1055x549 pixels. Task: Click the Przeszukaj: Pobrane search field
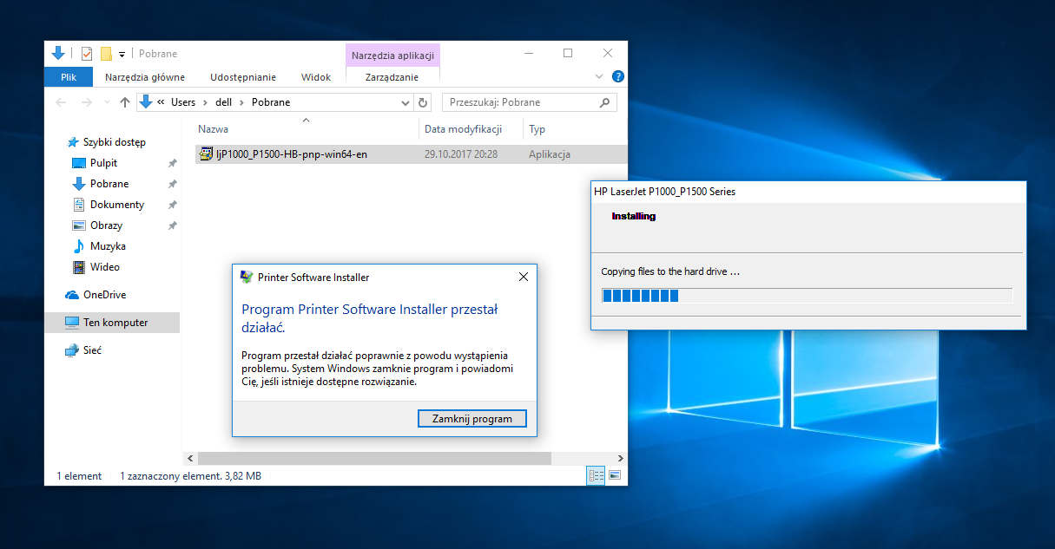coord(521,102)
